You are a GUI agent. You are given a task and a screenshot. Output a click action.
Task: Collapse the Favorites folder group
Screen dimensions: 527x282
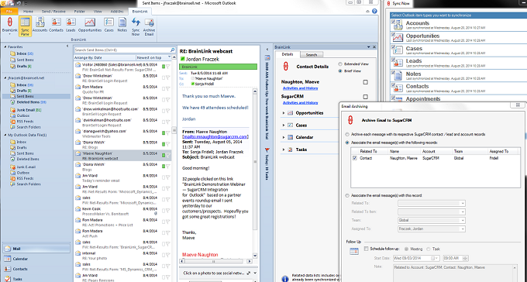click(x=5, y=47)
